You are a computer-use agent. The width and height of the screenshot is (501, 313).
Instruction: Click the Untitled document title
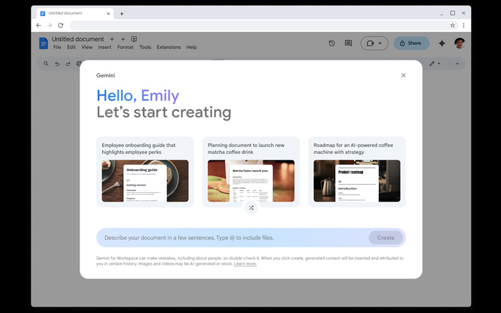click(x=78, y=39)
